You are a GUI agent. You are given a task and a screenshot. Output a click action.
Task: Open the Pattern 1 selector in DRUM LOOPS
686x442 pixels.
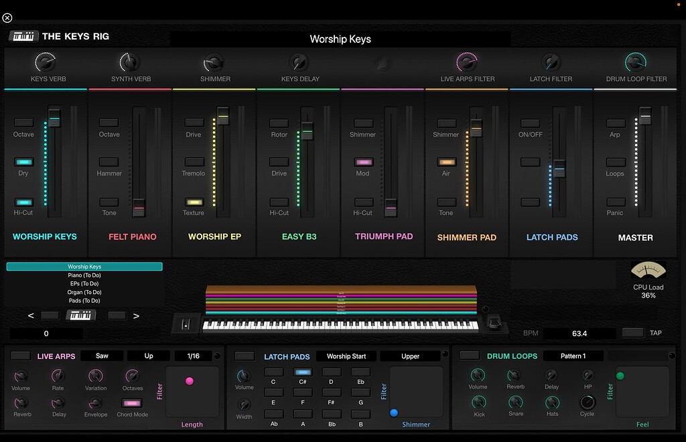coord(573,356)
